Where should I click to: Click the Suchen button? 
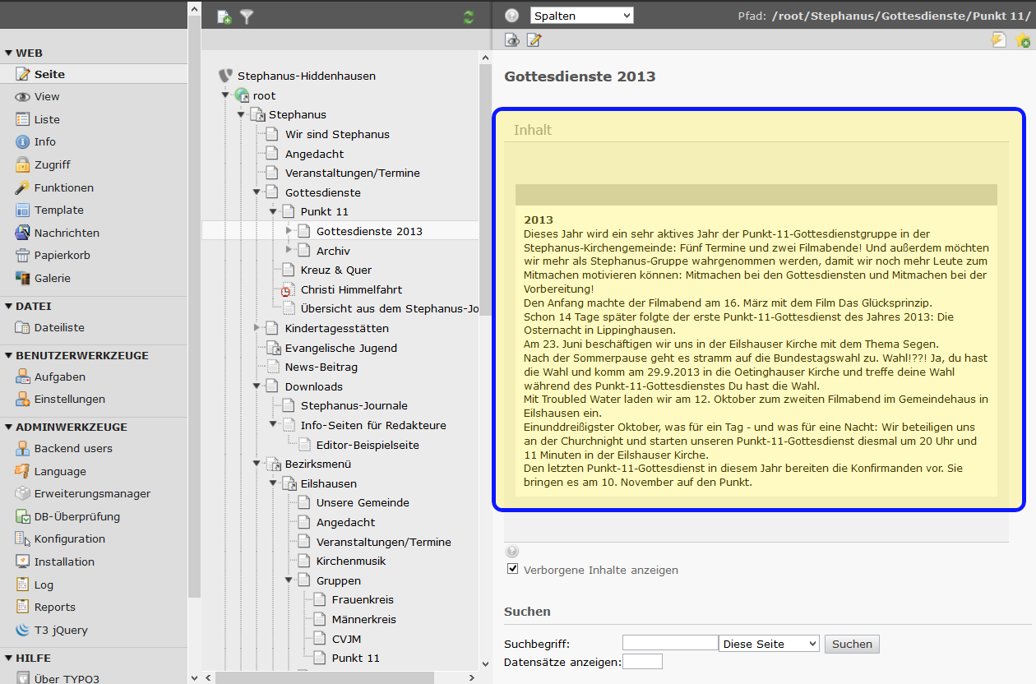tap(852, 644)
